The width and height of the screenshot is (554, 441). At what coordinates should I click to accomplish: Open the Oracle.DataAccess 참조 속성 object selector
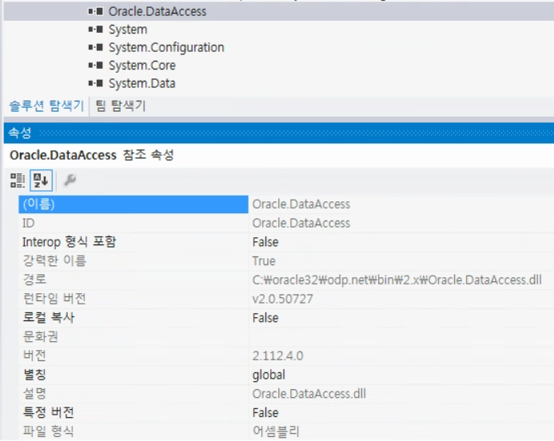click(x=279, y=155)
